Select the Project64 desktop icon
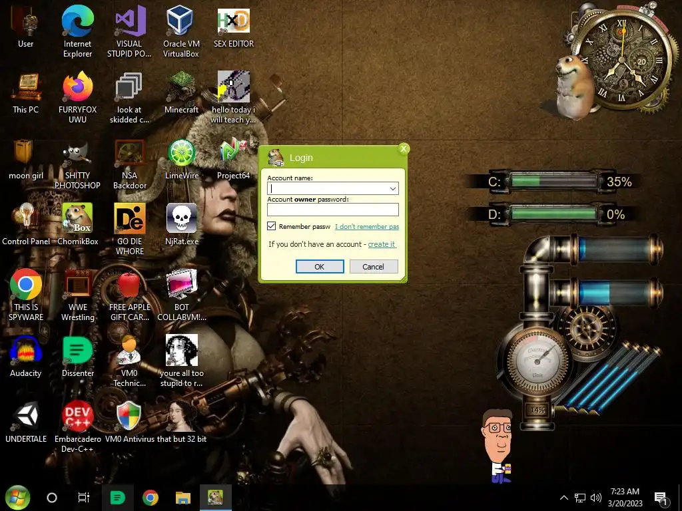The image size is (682, 511). (x=234, y=159)
